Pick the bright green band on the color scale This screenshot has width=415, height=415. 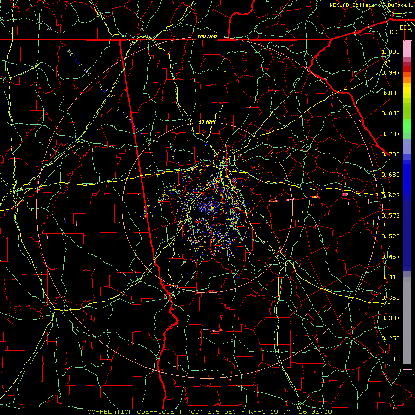(x=407, y=126)
